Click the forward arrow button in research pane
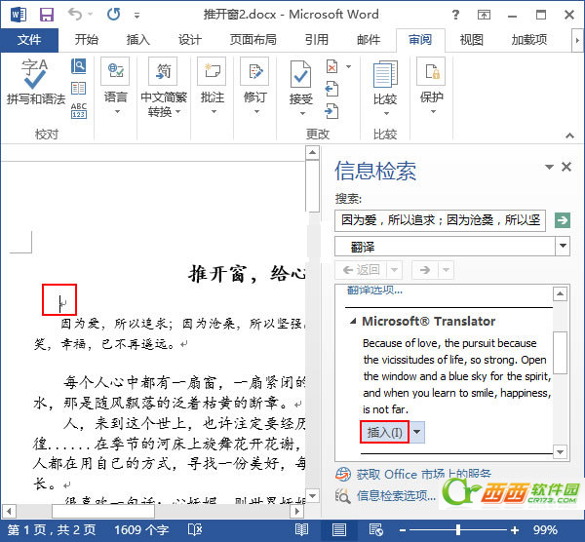 (424, 270)
